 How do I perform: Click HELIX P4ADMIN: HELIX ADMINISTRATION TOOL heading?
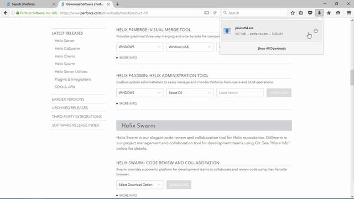tap(162, 76)
